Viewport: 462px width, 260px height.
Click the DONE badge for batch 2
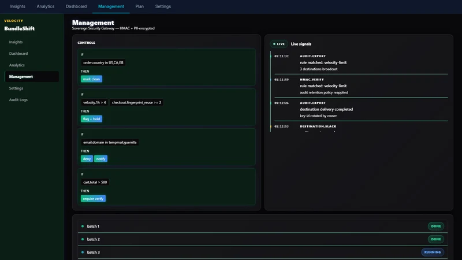[436, 239]
